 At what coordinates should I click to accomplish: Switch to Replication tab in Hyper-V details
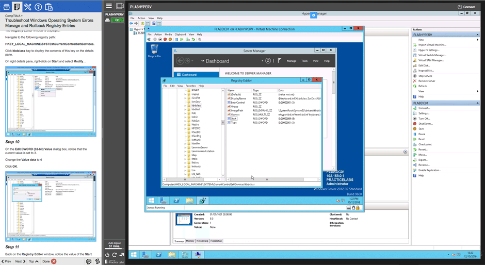216,241
